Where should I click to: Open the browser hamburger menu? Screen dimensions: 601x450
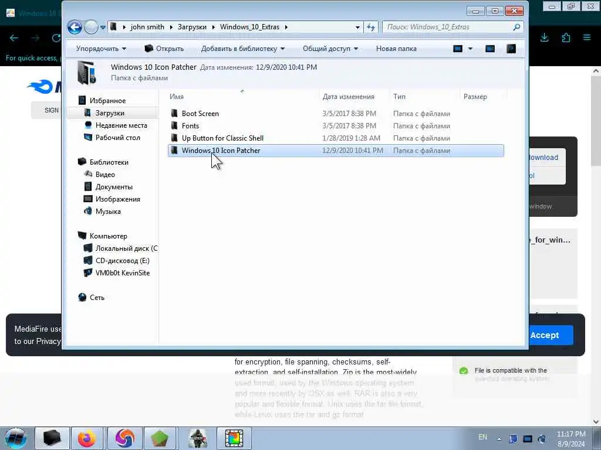point(587,37)
